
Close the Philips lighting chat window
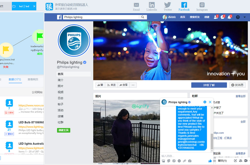[x=210, y=102]
